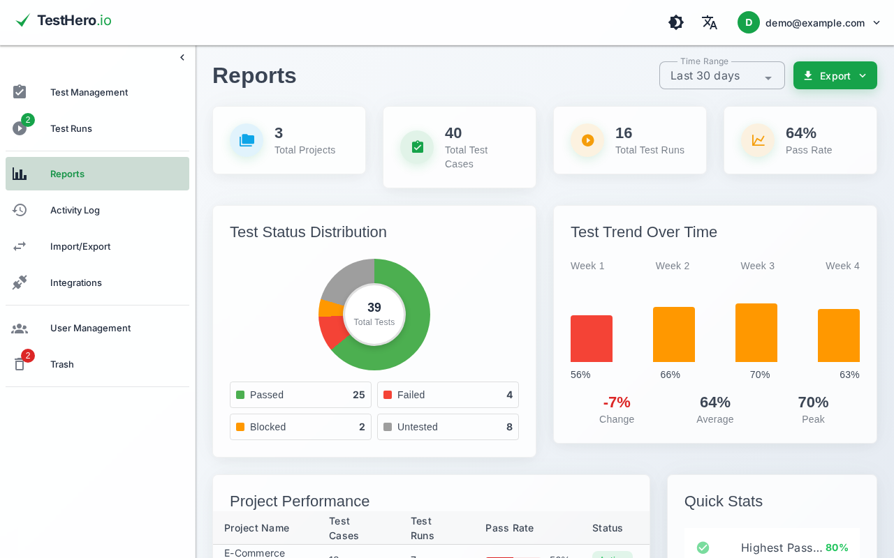Image resolution: width=894 pixels, height=558 pixels.
Task: Open the Activity Log page
Action: coord(97,210)
